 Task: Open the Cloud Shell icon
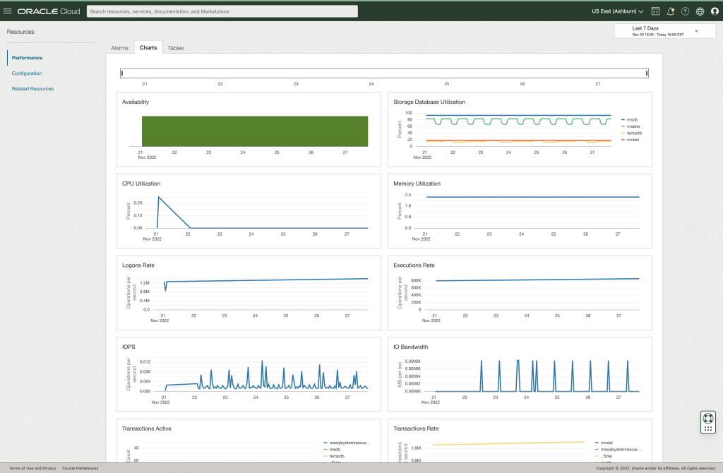(657, 11)
